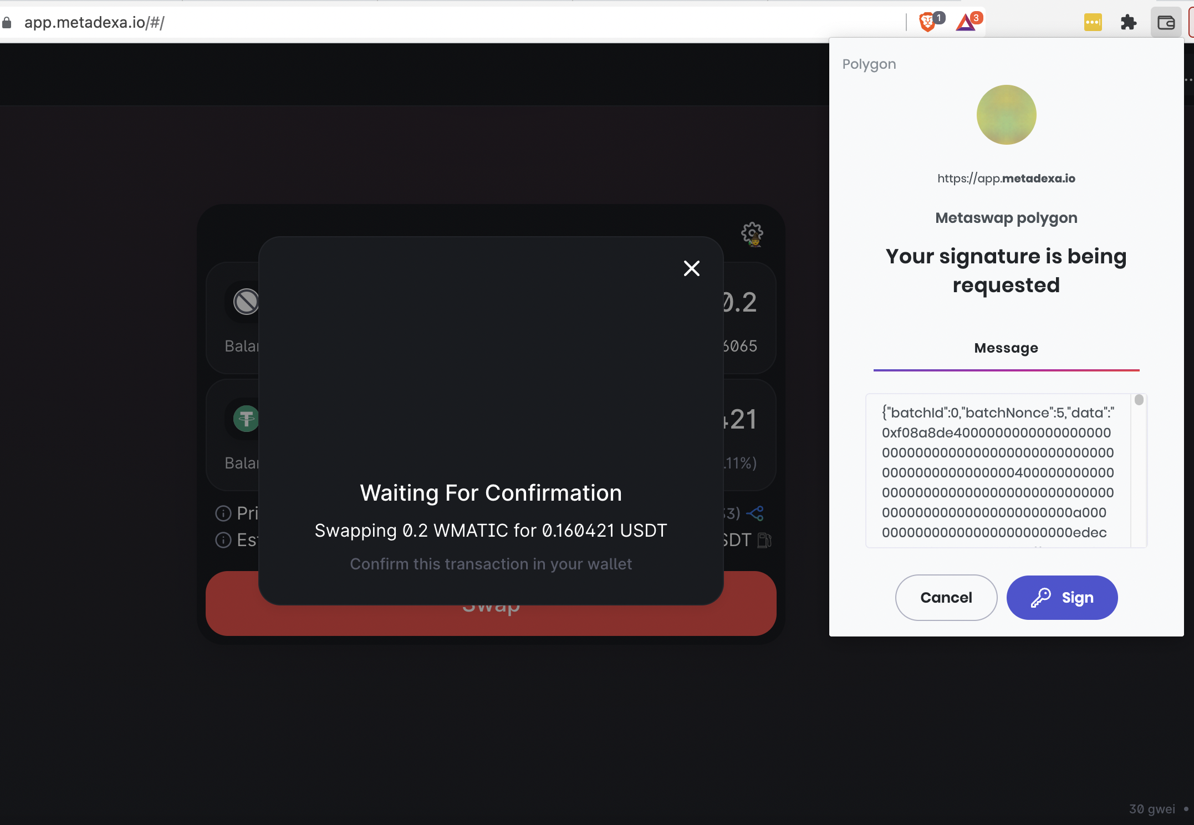Click the Sign button in wallet
Image resolution: width=1194 pixels, height=825 pixels.
(1062, 598)
